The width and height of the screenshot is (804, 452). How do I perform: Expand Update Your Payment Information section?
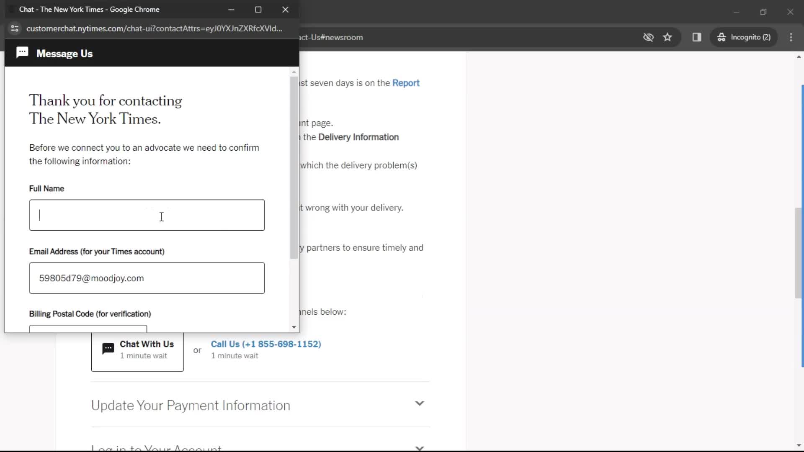pos(260,405)
